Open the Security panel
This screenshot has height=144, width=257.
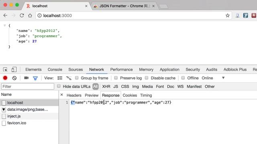(193, 70)
